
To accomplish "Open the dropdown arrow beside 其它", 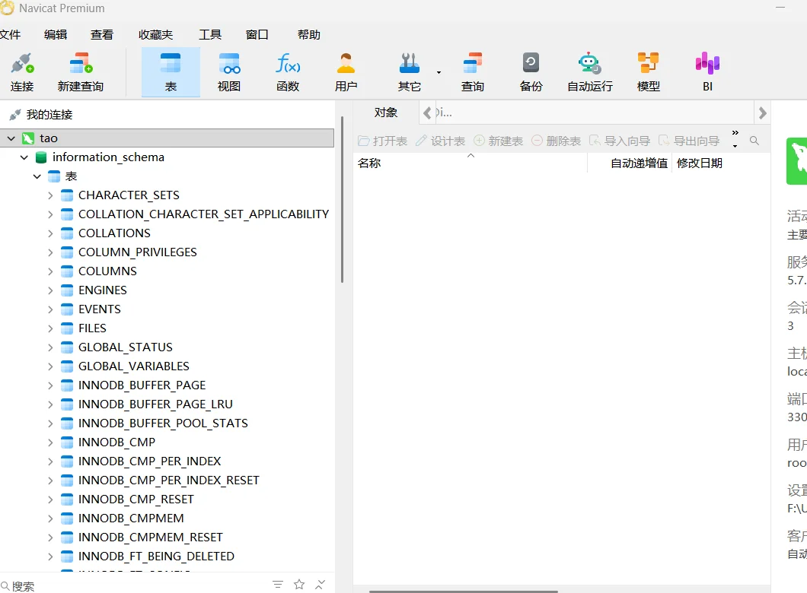I will tap(439, 72).
